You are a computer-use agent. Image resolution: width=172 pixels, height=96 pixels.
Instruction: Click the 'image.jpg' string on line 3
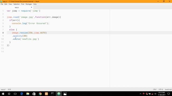tap(27, 17)
